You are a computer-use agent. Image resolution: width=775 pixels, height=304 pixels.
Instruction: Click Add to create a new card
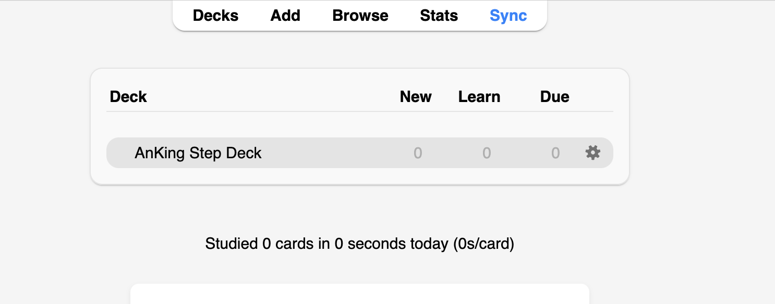[x=285, y=16]
